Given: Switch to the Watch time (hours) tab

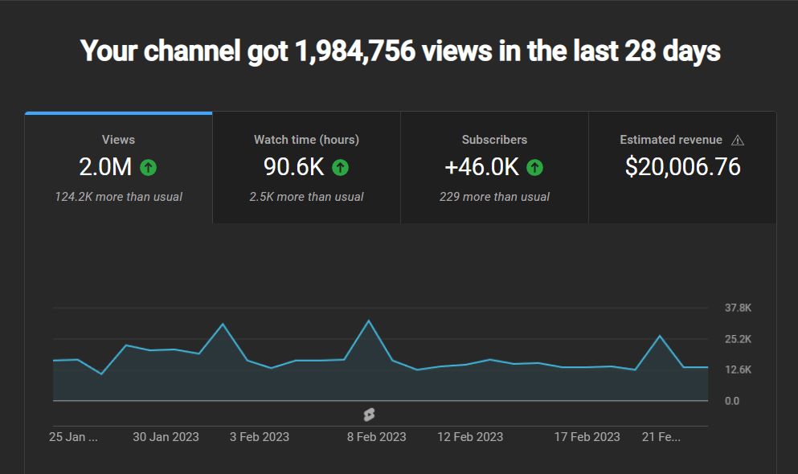Looking at the screenshot, I should 306,167.
